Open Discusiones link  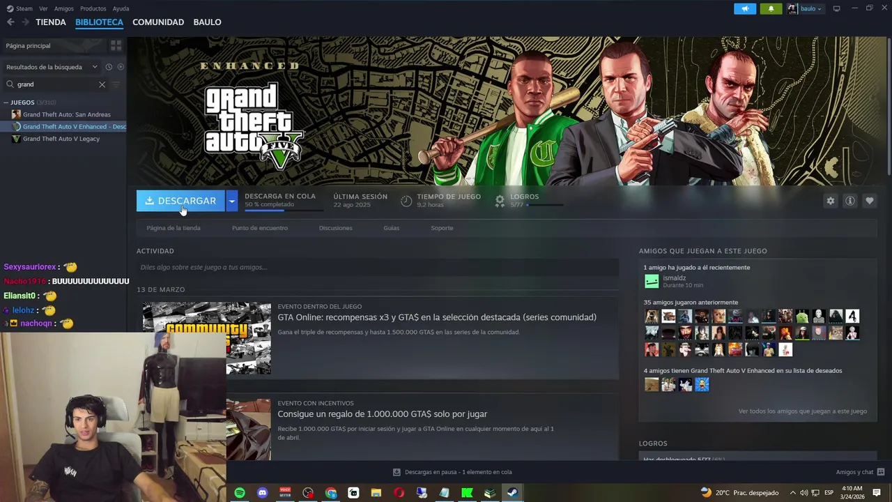point(335,228)
